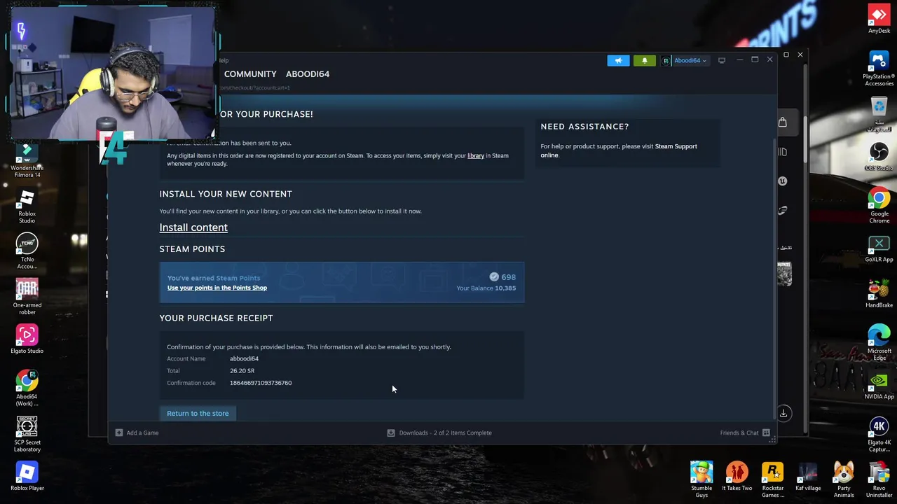
Task: Open GoXLR App desktop shortcut
Action: click(879, 248)
